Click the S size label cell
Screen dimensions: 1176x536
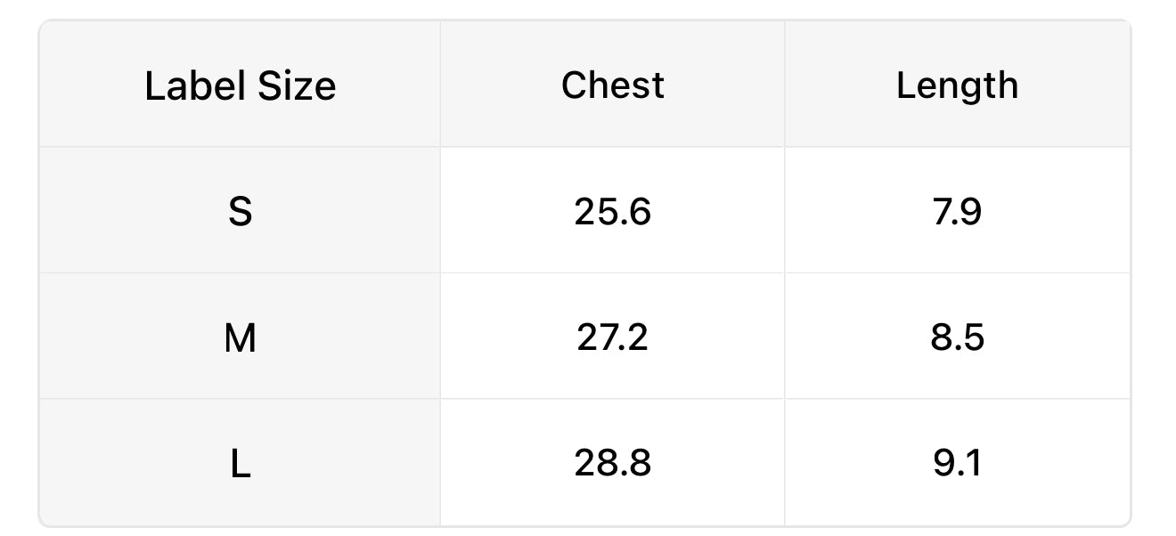(x=240, y=212)
